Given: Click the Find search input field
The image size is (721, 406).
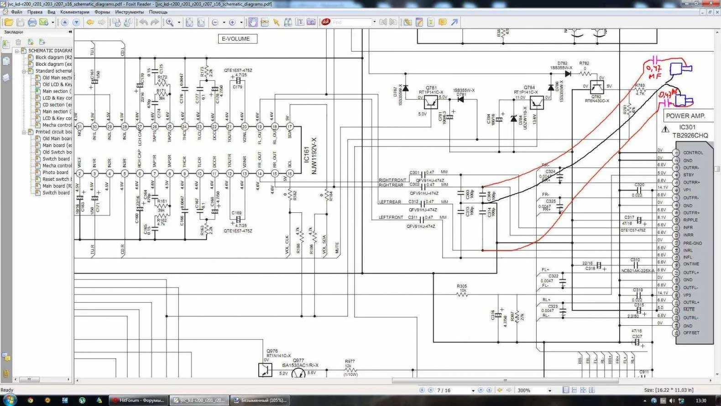Looking at the screenshot, I should click(351, 22).
